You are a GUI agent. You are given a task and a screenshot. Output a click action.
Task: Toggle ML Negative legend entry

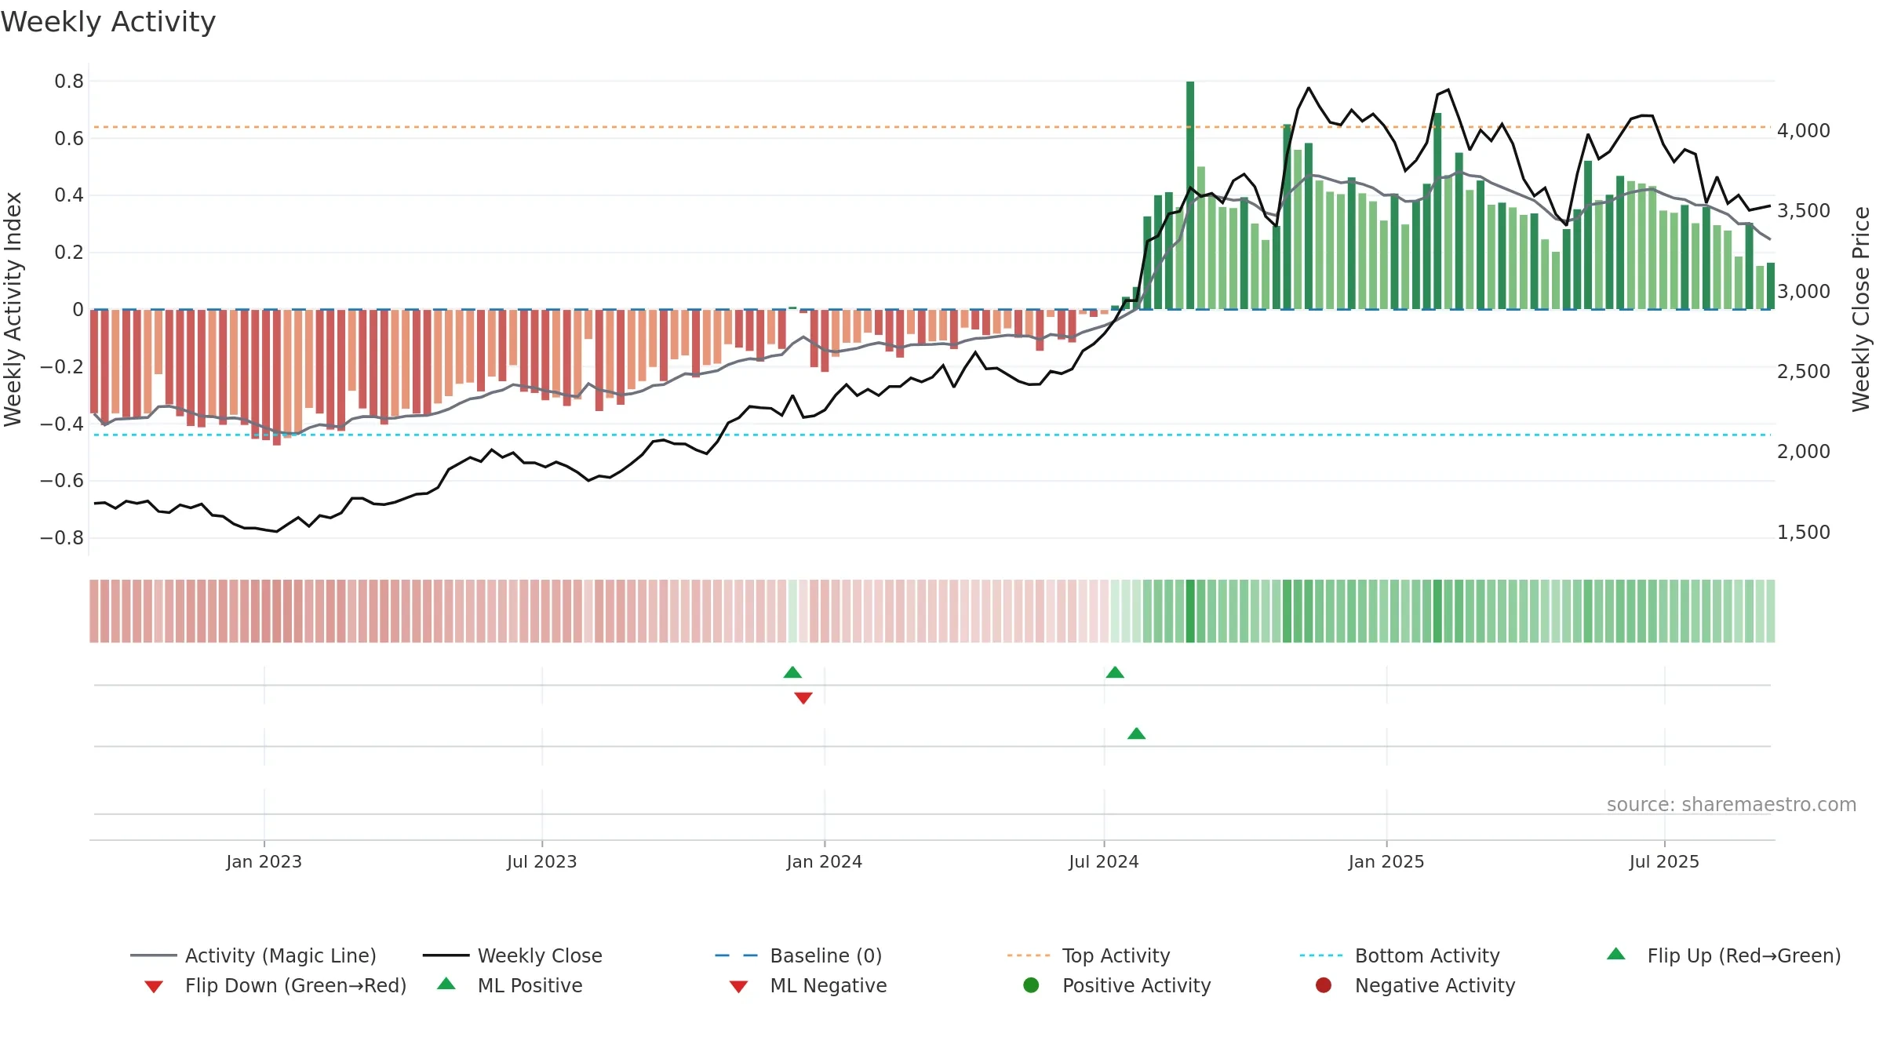807,985
